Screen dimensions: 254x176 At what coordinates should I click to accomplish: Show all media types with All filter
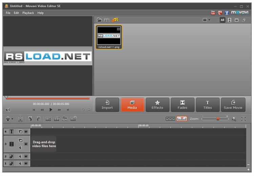tap(222, 20)
